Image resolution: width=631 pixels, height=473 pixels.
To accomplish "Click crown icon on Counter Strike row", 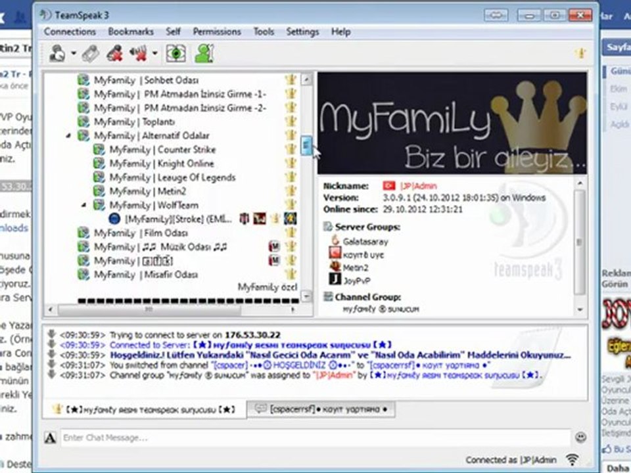I will (x=291, y=149).
